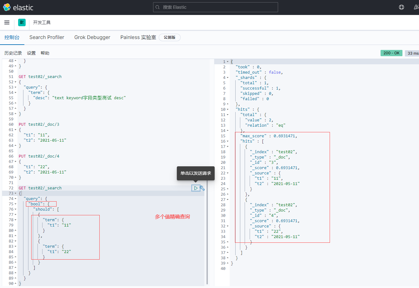Viewport: 419px width, 288px height.
Task: Open the Search Profiler tab
Action: click(x=47, y=37)
